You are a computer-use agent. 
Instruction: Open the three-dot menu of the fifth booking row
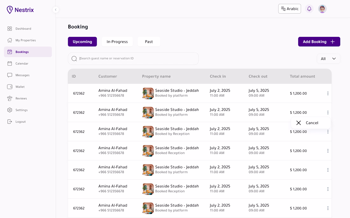point(328,170)
